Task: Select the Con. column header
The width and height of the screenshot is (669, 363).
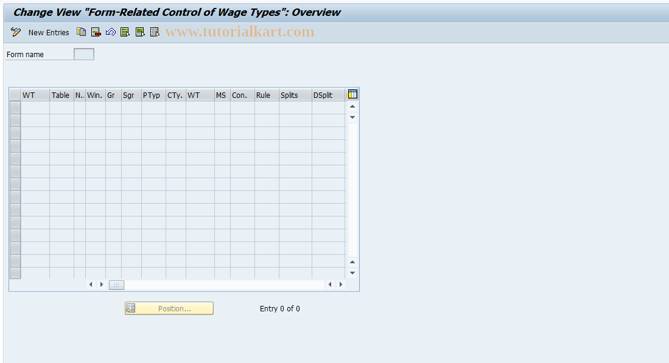Action: click(x=242, y=95)
